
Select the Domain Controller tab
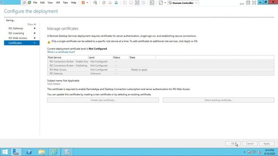click(182, 3)
